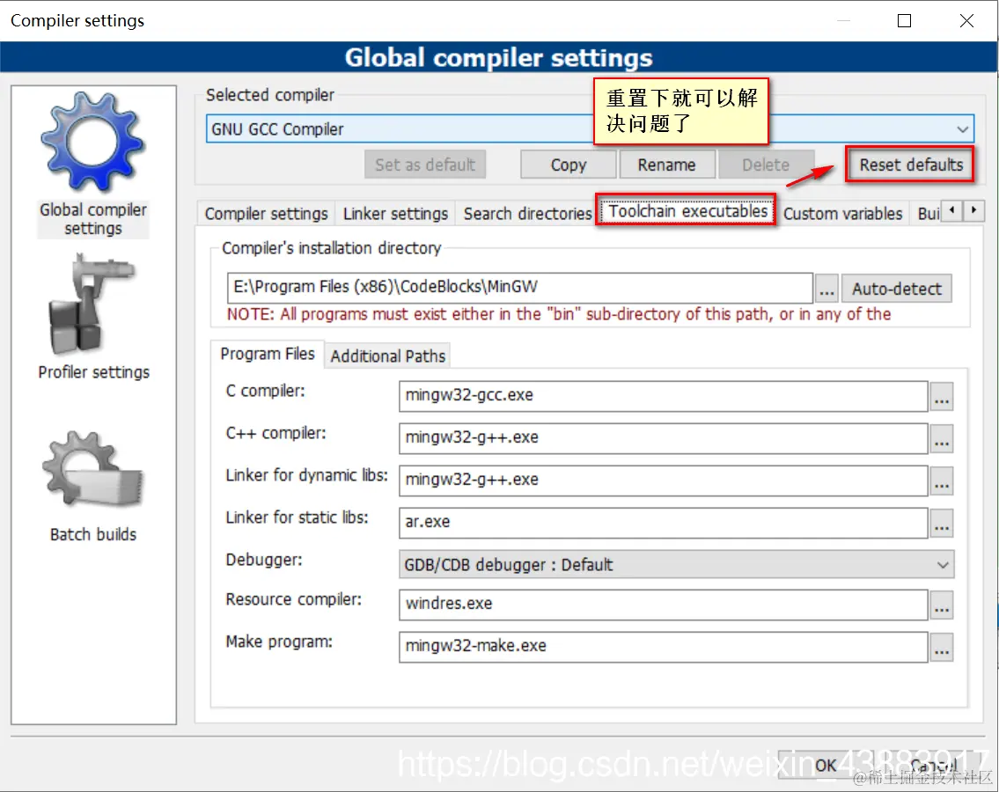Click Set as default button
999x792 pixels.
(x=425, y=165)
